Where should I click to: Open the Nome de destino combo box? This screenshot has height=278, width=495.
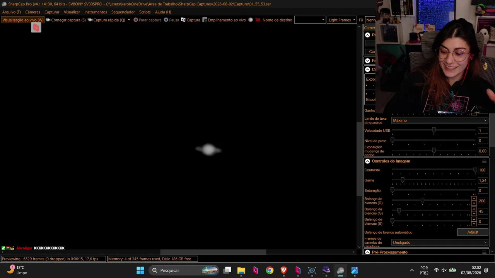pyautogui.click(x=310, y=20)
